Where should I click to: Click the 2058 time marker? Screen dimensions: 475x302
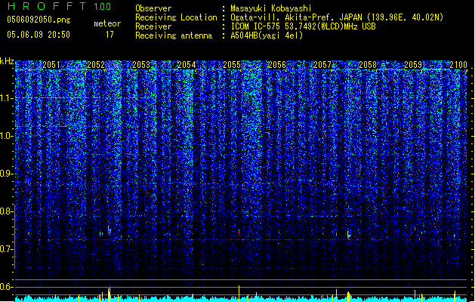368,65
